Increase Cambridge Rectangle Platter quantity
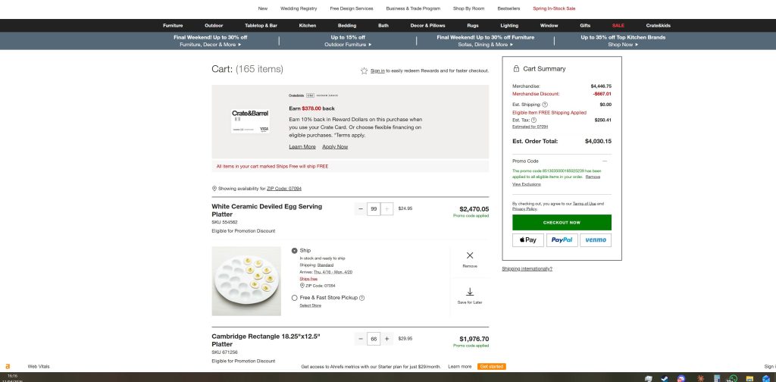 pos(386,339)
